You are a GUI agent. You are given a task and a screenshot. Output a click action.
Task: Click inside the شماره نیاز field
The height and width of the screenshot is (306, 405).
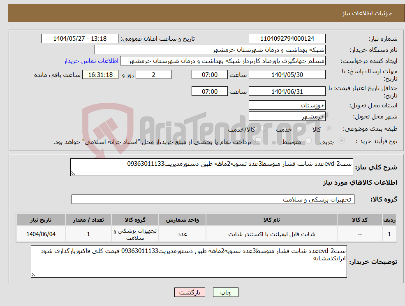287,38
